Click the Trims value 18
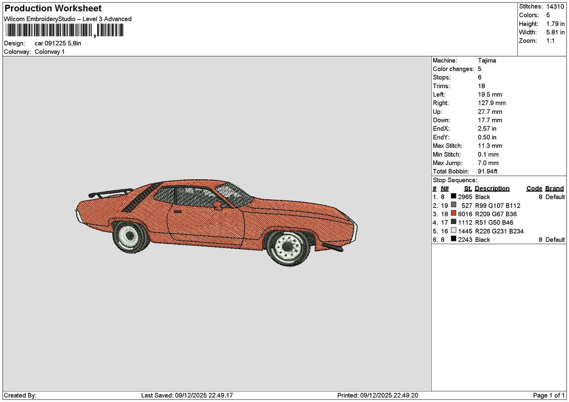This screenshot has height=402, width=569. pos(481,86)
